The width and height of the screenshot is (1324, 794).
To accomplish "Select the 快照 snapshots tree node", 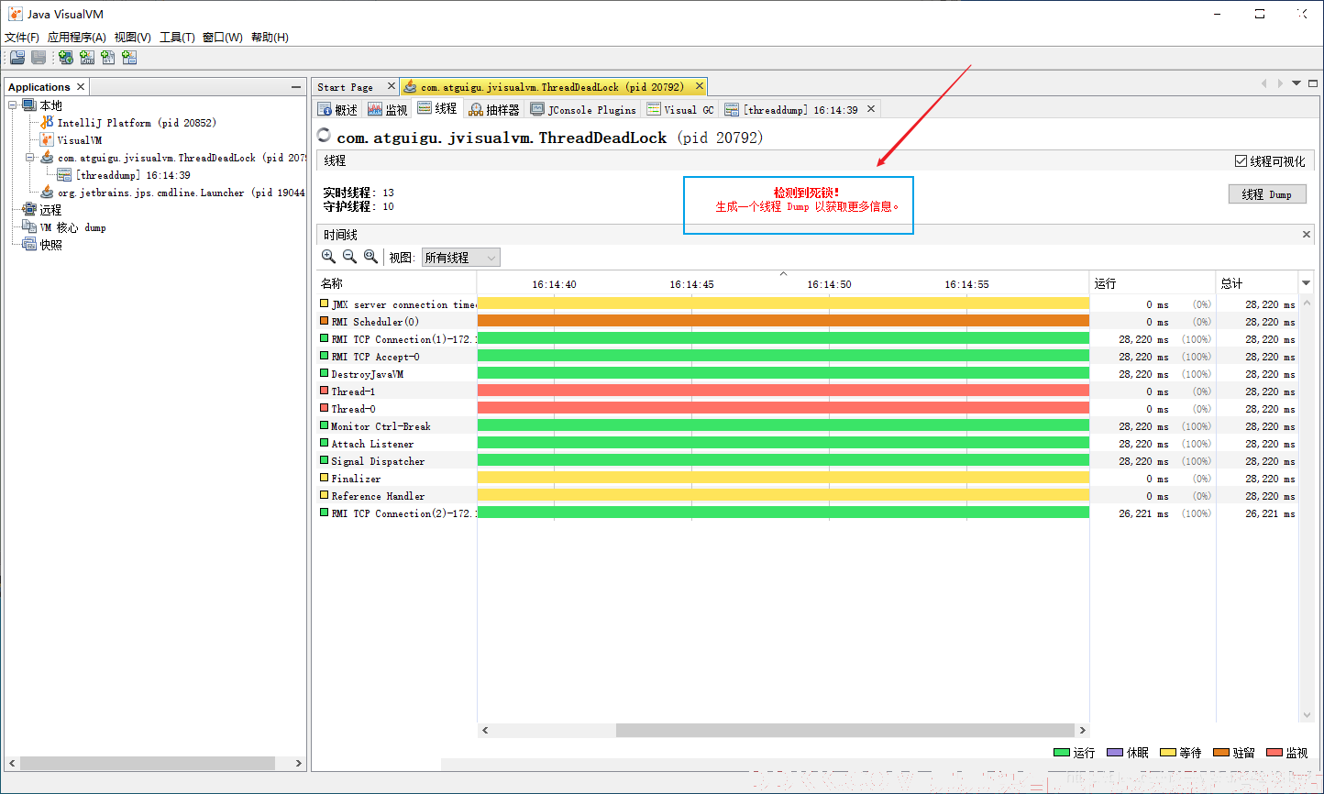I will tap(42, 245).
